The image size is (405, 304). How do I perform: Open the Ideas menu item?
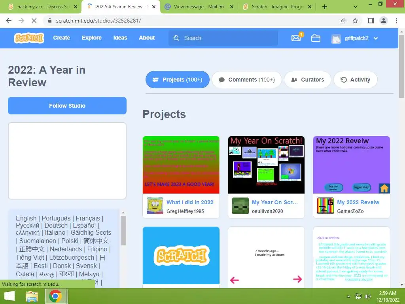click(120, 38)
